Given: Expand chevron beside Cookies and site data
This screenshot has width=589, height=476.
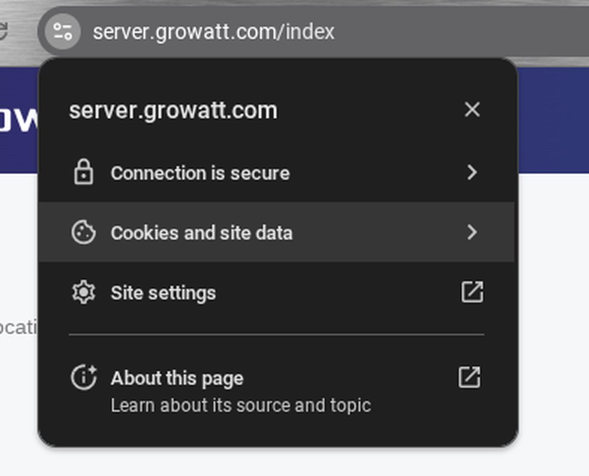Looking at the screenshot, I should [472, 233].
